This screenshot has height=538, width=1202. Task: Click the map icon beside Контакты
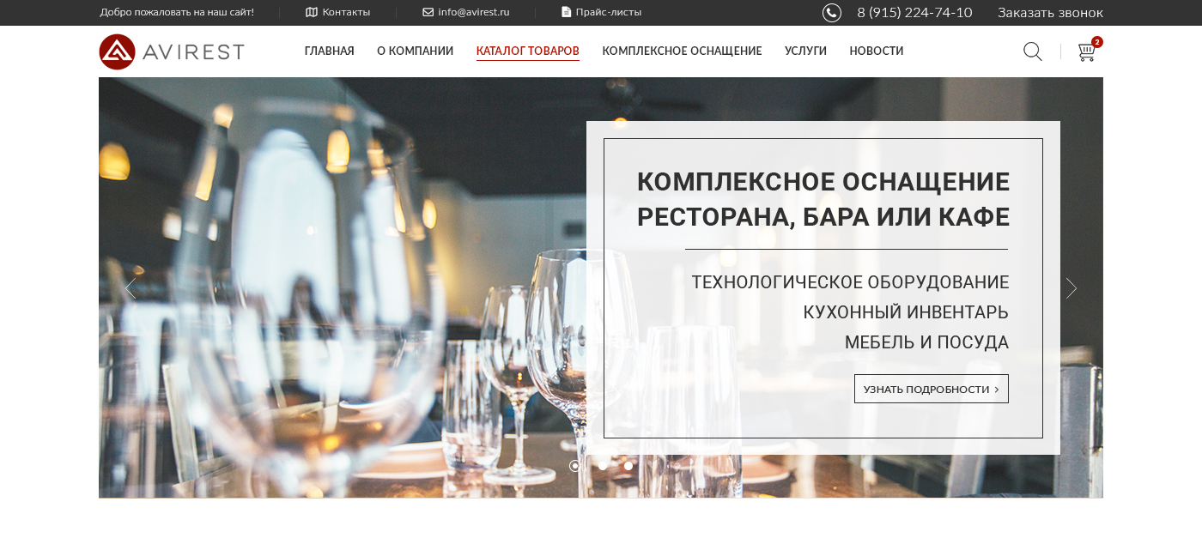[312, 12]
